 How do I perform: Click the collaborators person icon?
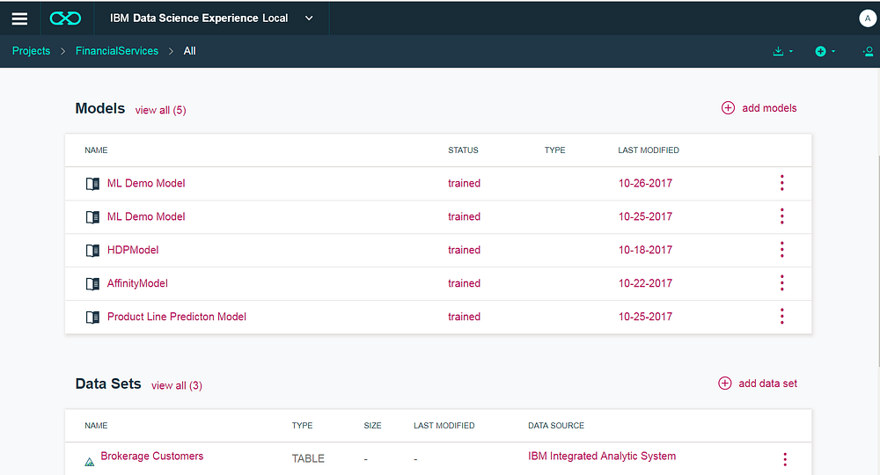pos(869,52)
